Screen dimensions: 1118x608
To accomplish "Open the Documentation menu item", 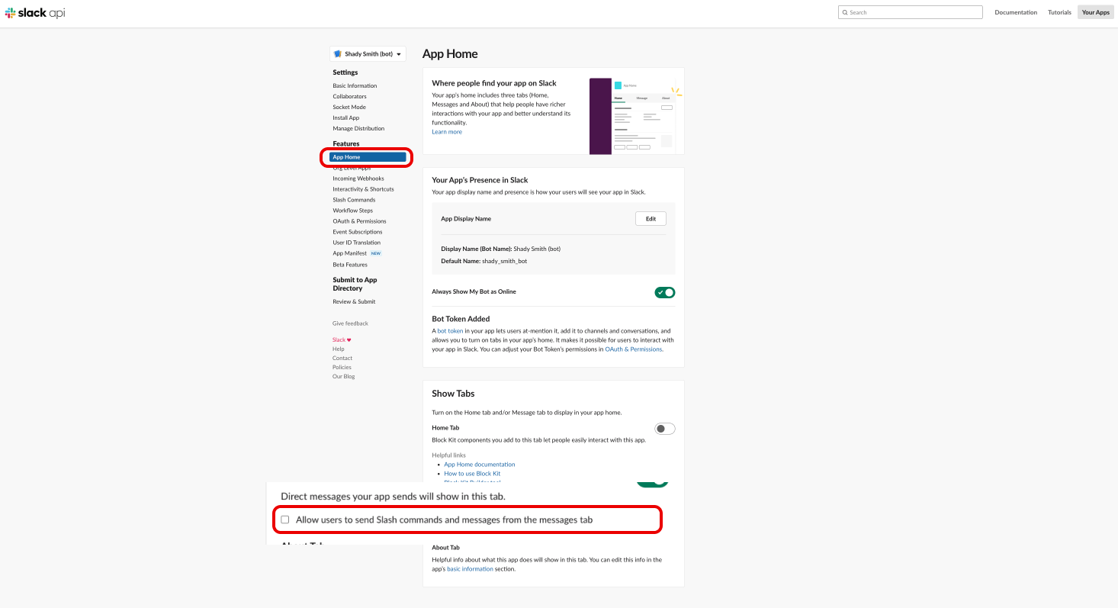I will 1016,12.
